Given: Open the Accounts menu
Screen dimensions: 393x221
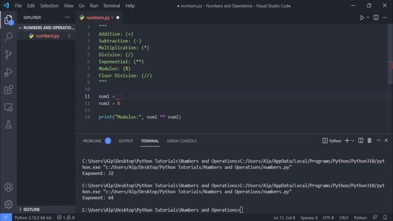Looking at the screenshot, I should point(9,187).
